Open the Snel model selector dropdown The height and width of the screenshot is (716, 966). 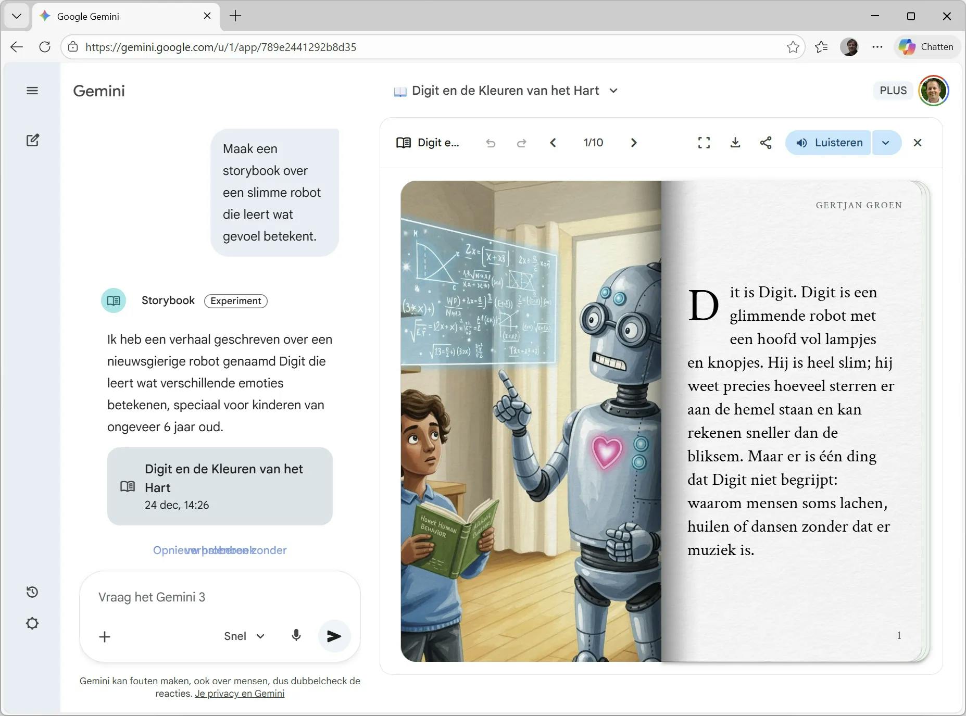pos(244,636)
